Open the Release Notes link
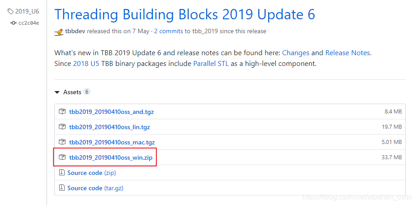Screen dimensions: 416x205 348,52
